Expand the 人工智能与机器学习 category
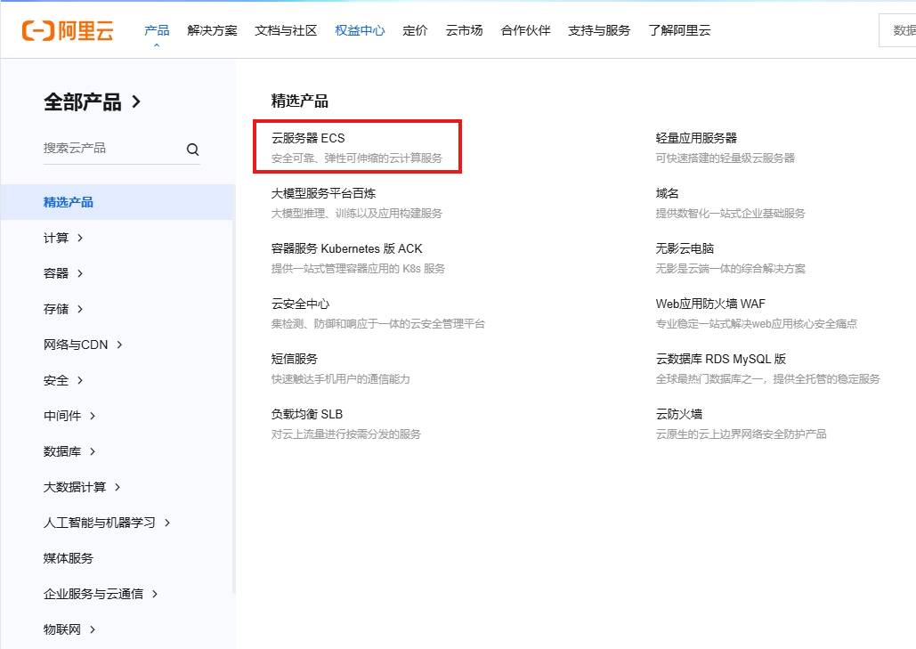This screenshot has height=649, width=916. pyautogui.click(x=107, y=523)
